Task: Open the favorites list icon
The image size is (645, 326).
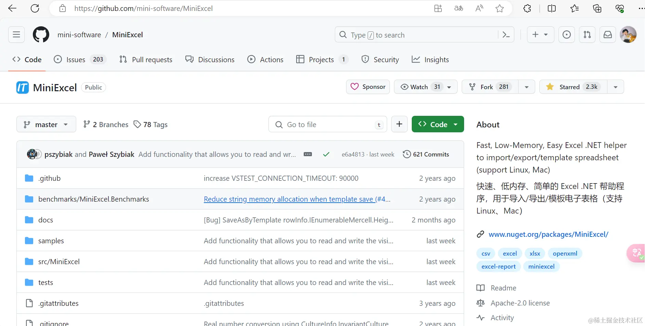Action: 575,8
